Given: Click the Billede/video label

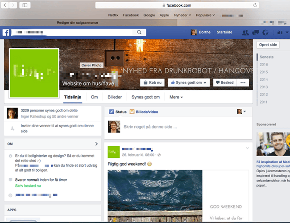Looking at the screenshot, I should click(147, 112).
